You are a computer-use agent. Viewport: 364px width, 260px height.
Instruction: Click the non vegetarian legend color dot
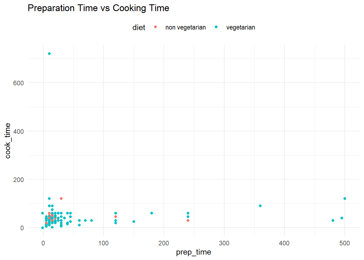155,27
